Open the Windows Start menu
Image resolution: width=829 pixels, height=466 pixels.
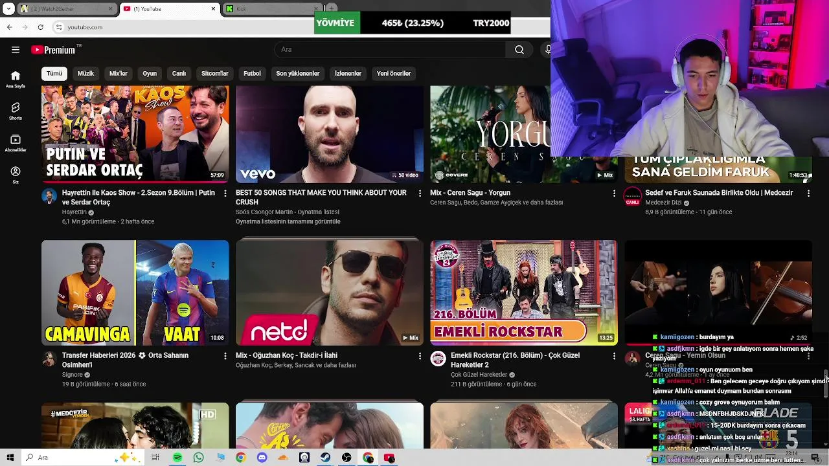(x=10, y=458)
